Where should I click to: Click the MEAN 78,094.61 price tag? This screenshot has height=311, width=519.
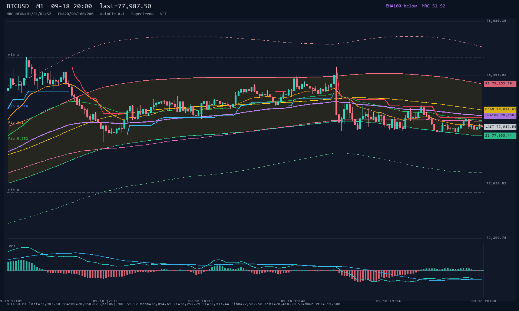[500, 110]
